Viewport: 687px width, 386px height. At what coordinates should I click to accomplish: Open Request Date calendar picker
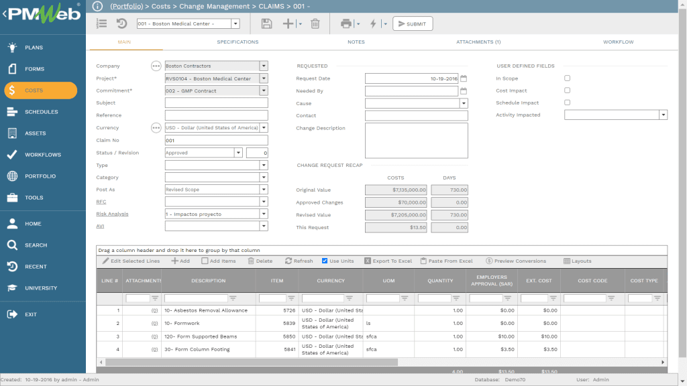click(464, 78)
